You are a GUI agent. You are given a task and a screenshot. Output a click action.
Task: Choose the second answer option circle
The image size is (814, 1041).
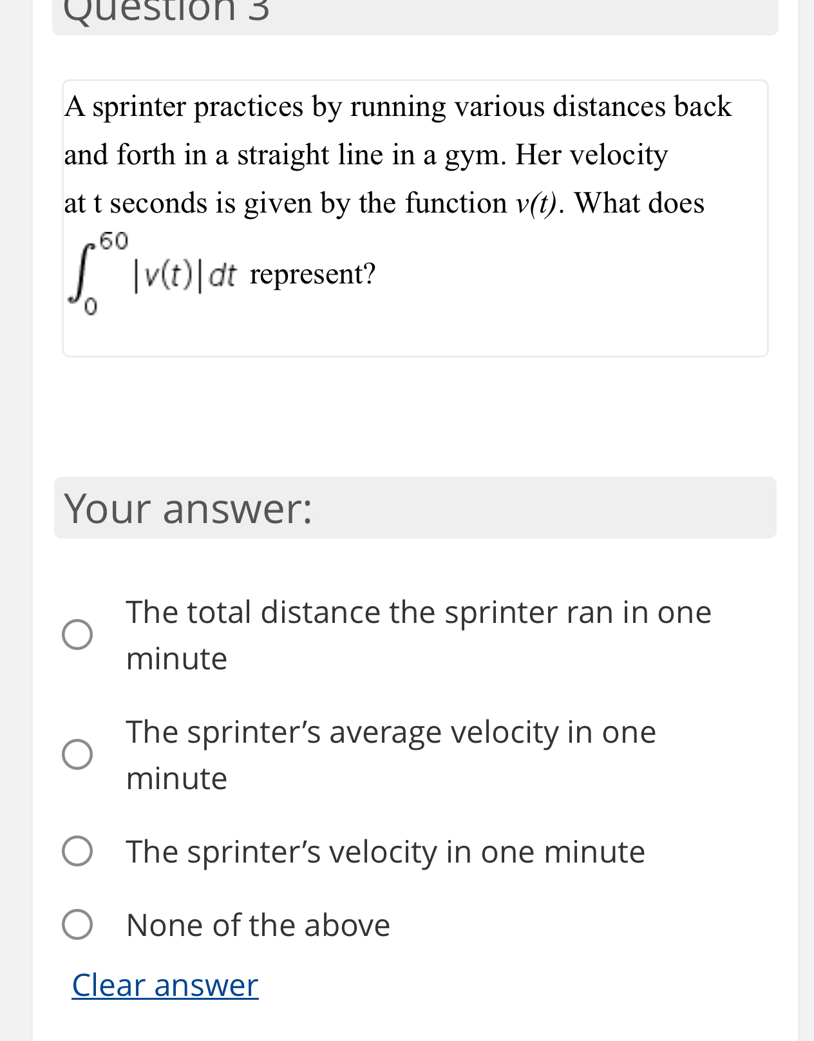[77, 754]
